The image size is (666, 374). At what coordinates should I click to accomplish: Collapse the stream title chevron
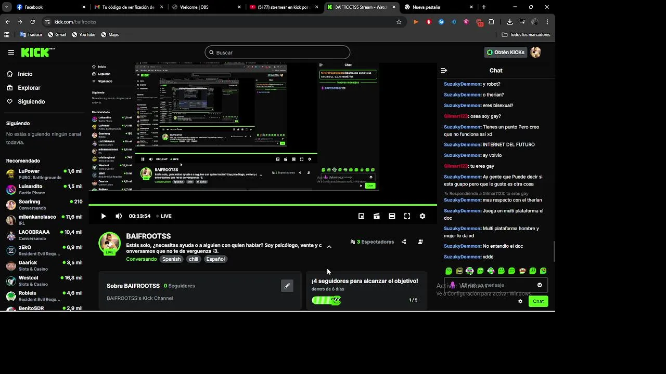point(329,247)
